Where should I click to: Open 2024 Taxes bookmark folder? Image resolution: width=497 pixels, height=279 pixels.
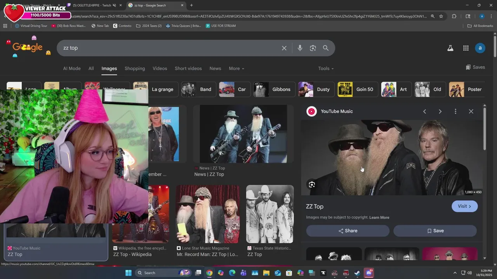(x=149, y=26)
